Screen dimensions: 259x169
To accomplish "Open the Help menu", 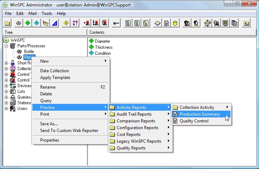I will pyautogui.click(x=61, y=14).
